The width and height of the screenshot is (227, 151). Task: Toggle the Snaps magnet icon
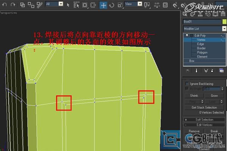(x=175, y=5)
